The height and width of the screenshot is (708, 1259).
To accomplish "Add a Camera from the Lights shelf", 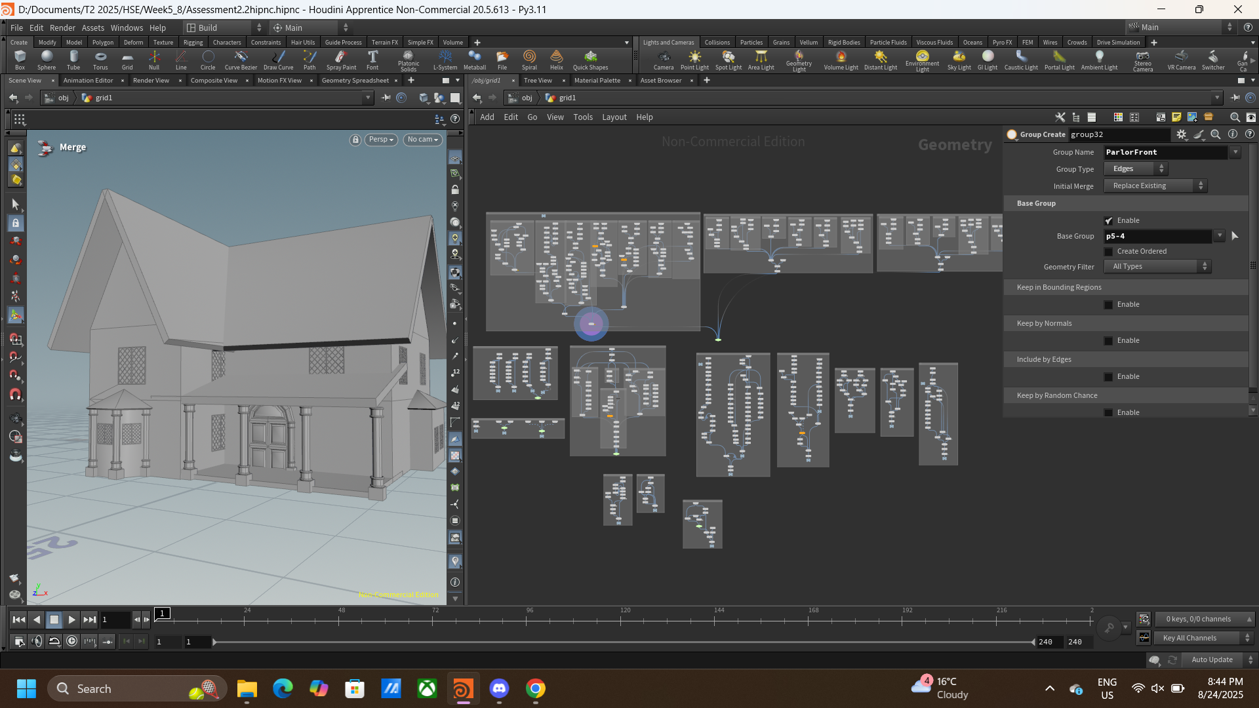I will 664,60.
